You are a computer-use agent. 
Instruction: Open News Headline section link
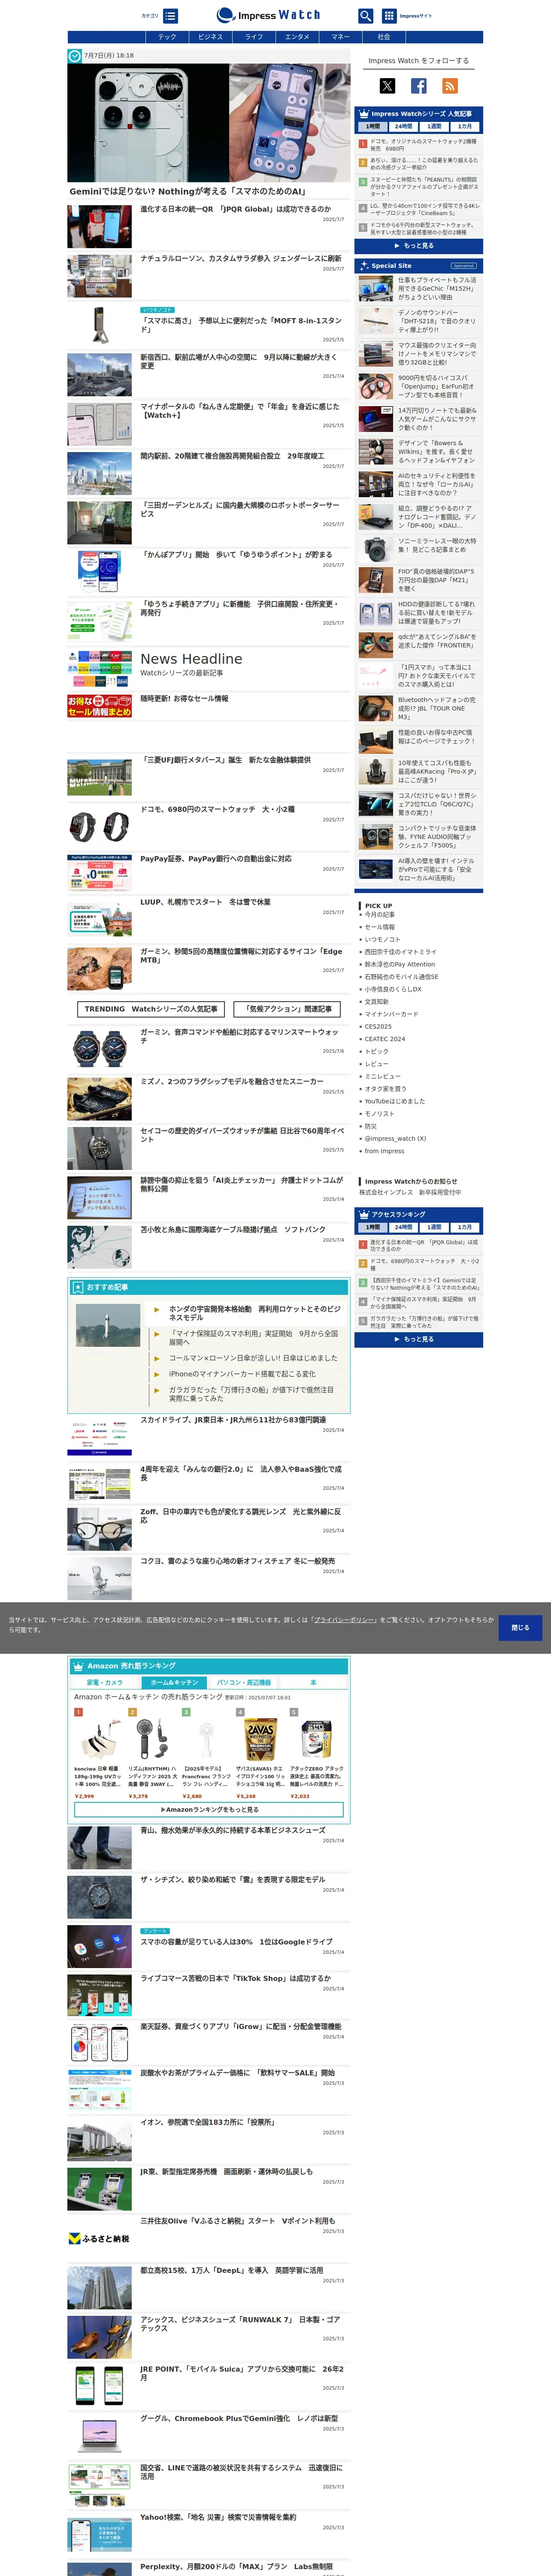[x=191, y=659]
